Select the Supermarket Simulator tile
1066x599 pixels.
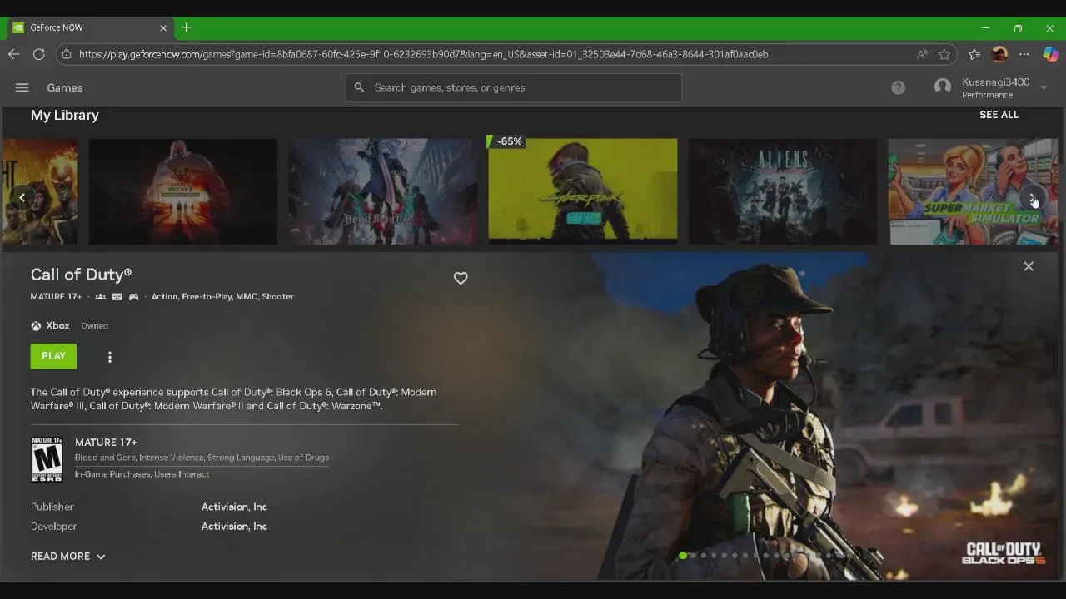click(973, 191)
